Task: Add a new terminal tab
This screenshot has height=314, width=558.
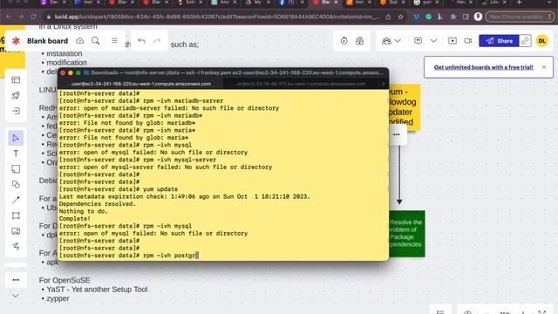Action: pos(384,84)
